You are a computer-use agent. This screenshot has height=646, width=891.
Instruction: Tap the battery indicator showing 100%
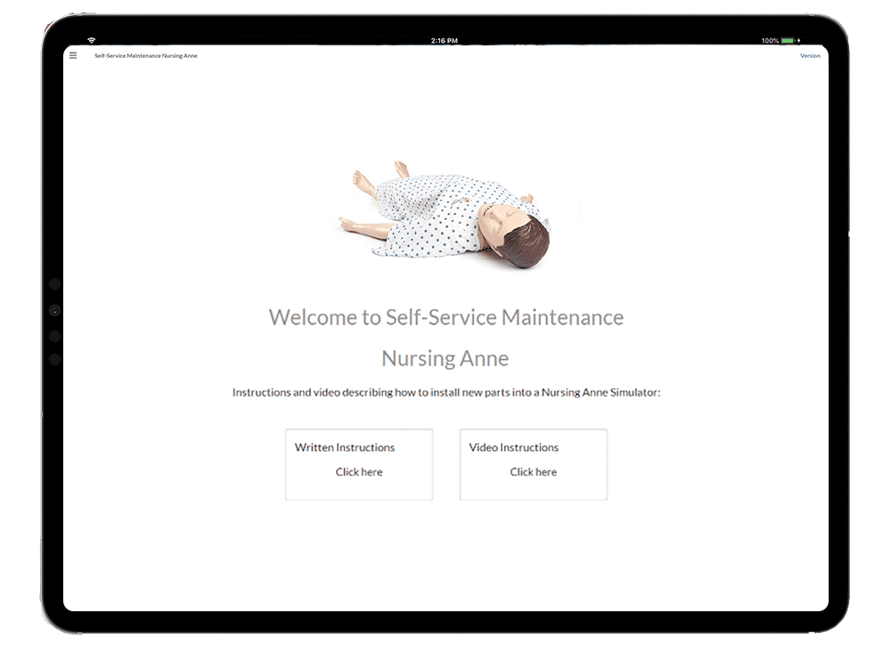pyautogui.click(x=788, y=39)
